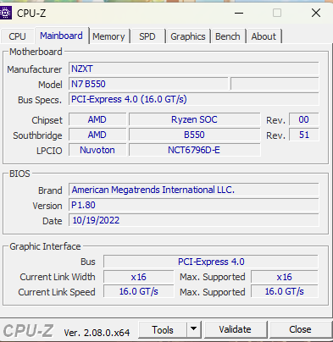The height and width of the screenshot is (342, 333).
Task: Click the Tools button
Action: tap(163, 329)
